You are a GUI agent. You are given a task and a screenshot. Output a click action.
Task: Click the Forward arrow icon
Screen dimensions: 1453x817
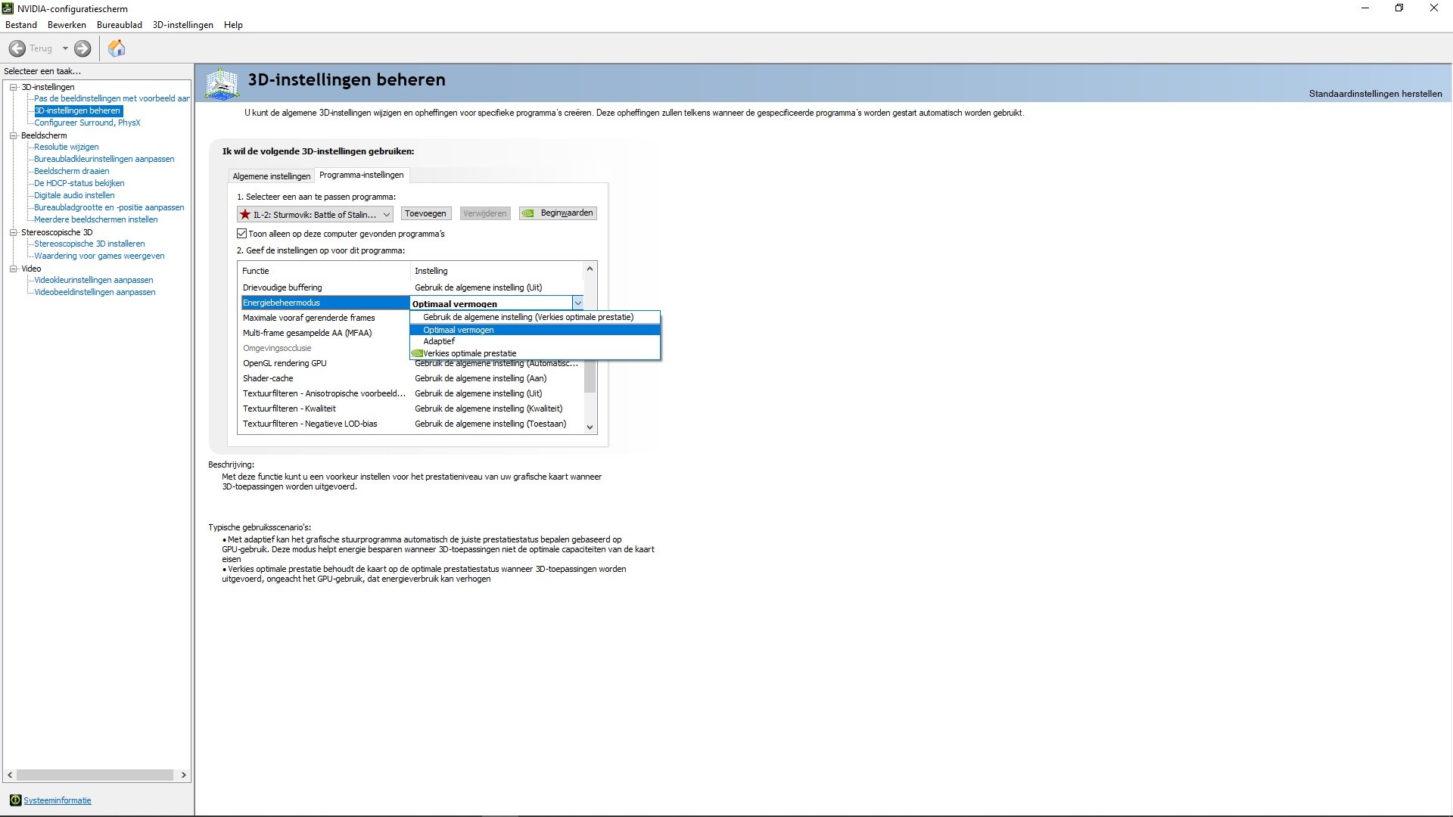pyautogui.click(x=82, y=48)
